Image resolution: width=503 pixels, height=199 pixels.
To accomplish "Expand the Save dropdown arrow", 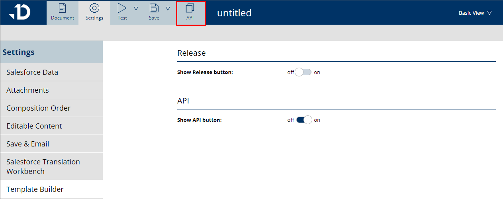I will 168,8.
